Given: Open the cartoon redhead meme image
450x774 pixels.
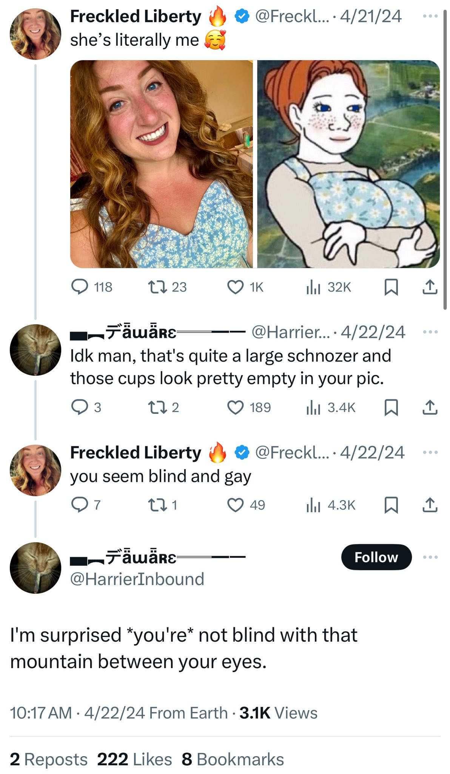Looking at the screenshot, I should coord(348,164).
